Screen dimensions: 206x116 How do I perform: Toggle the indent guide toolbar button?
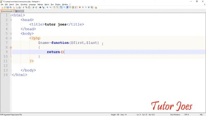click(x=67, y=7)
